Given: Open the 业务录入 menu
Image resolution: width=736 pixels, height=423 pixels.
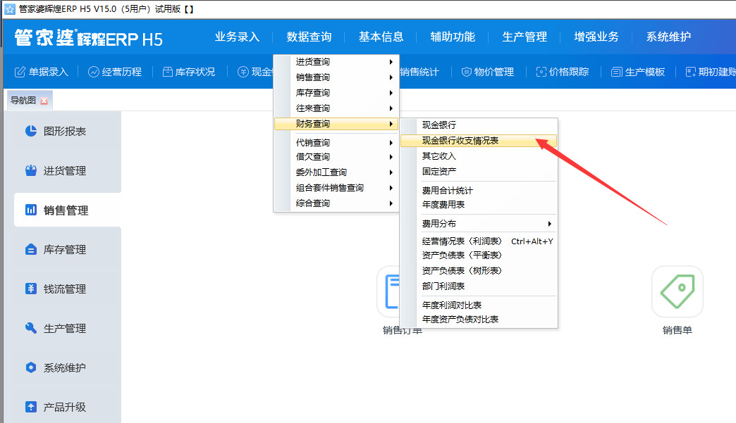Looking at the screenshot, I should click(x=237, y=37).
